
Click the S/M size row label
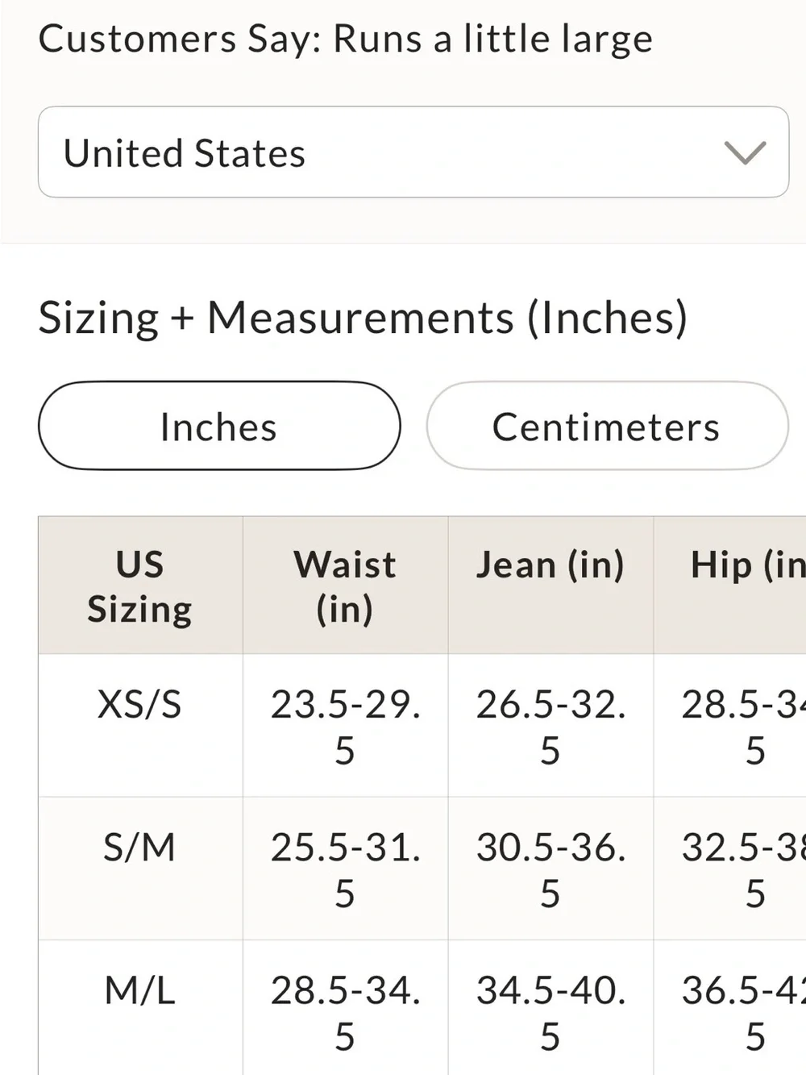click(140, 847)
